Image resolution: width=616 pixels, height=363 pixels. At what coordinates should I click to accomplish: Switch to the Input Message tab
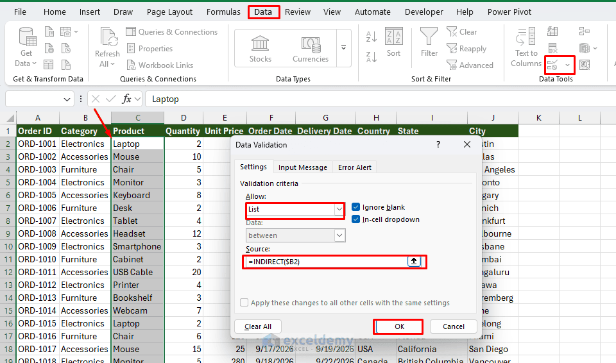tap(302, 167)
